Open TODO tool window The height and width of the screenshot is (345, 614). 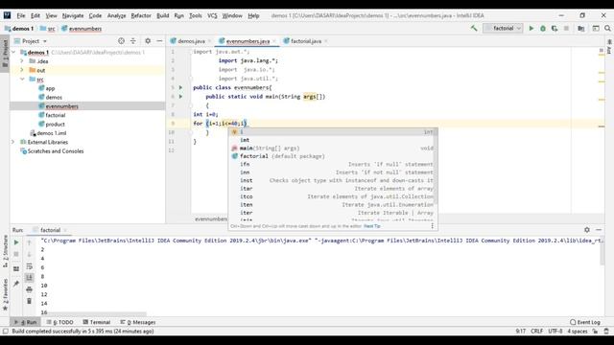tap(59, 322)
